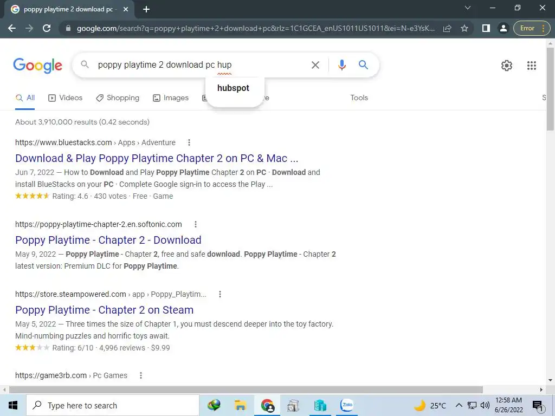Image resolution: width=555 pixels, height=416 pixels.
Task: Choose the hubspot spelling suggestion
Action: tap(233, 88)
